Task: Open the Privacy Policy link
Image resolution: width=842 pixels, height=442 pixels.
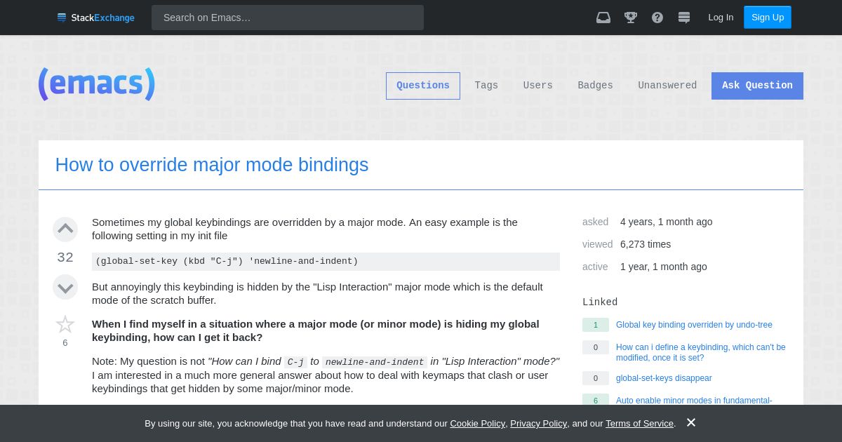Action: [x=538, y=424]
